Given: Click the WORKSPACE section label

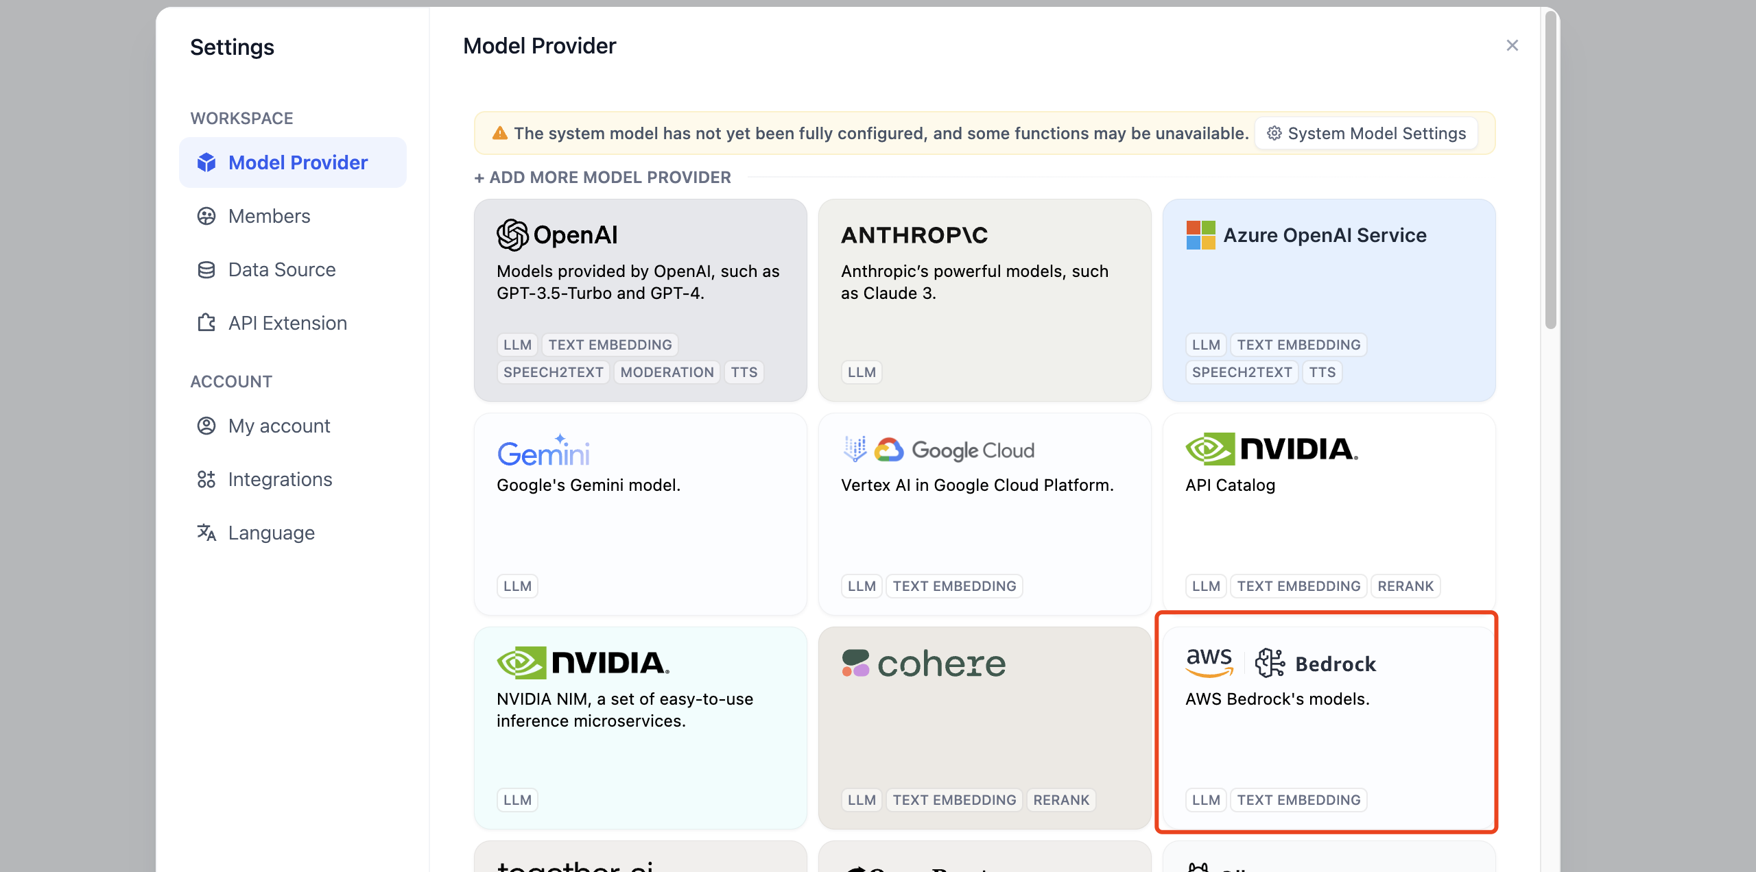Looking at the screenshot, I should (241, 119).
